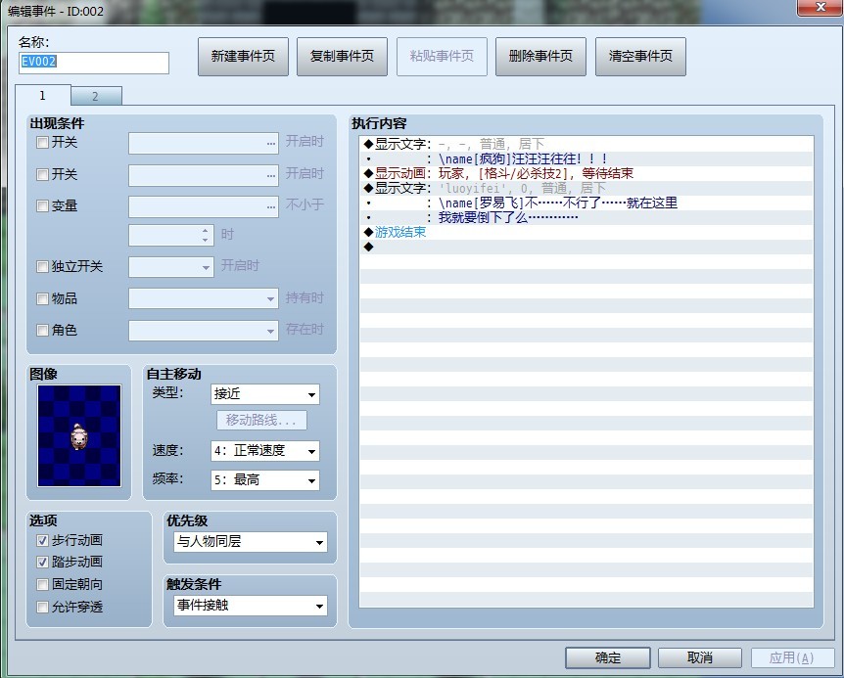Viewport: 844px width, 678px height.
Task: Enable the 变量 condition checkbox
Action: point(42,205)
